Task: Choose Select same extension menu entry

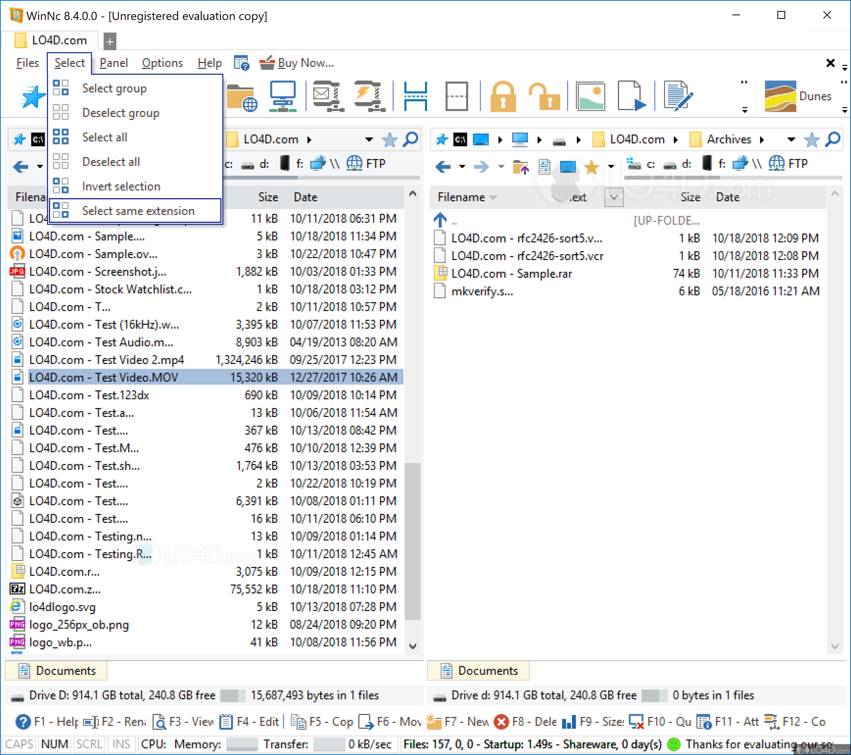Action: click(136, 211)
